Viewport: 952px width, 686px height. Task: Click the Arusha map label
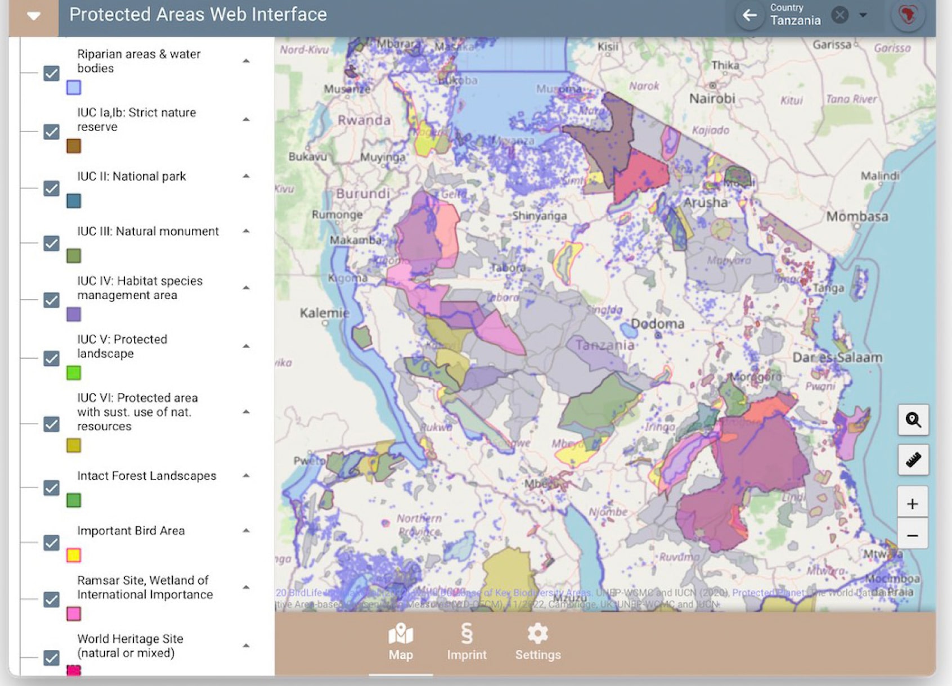(706, 202)
